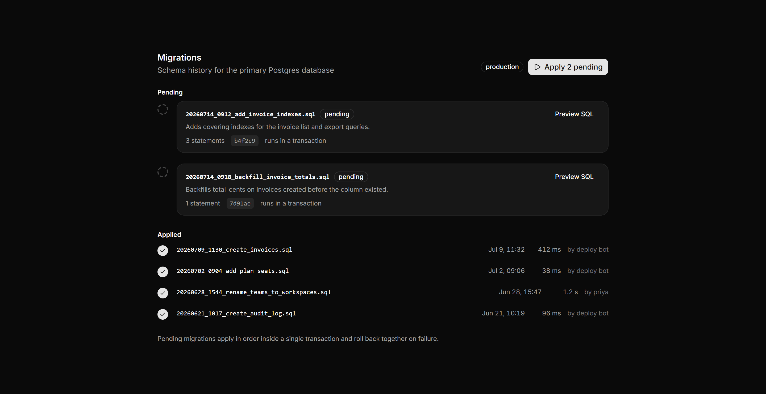Click the '412 ms' duration
The image size is (766, 394).
[x=549, y=249]
